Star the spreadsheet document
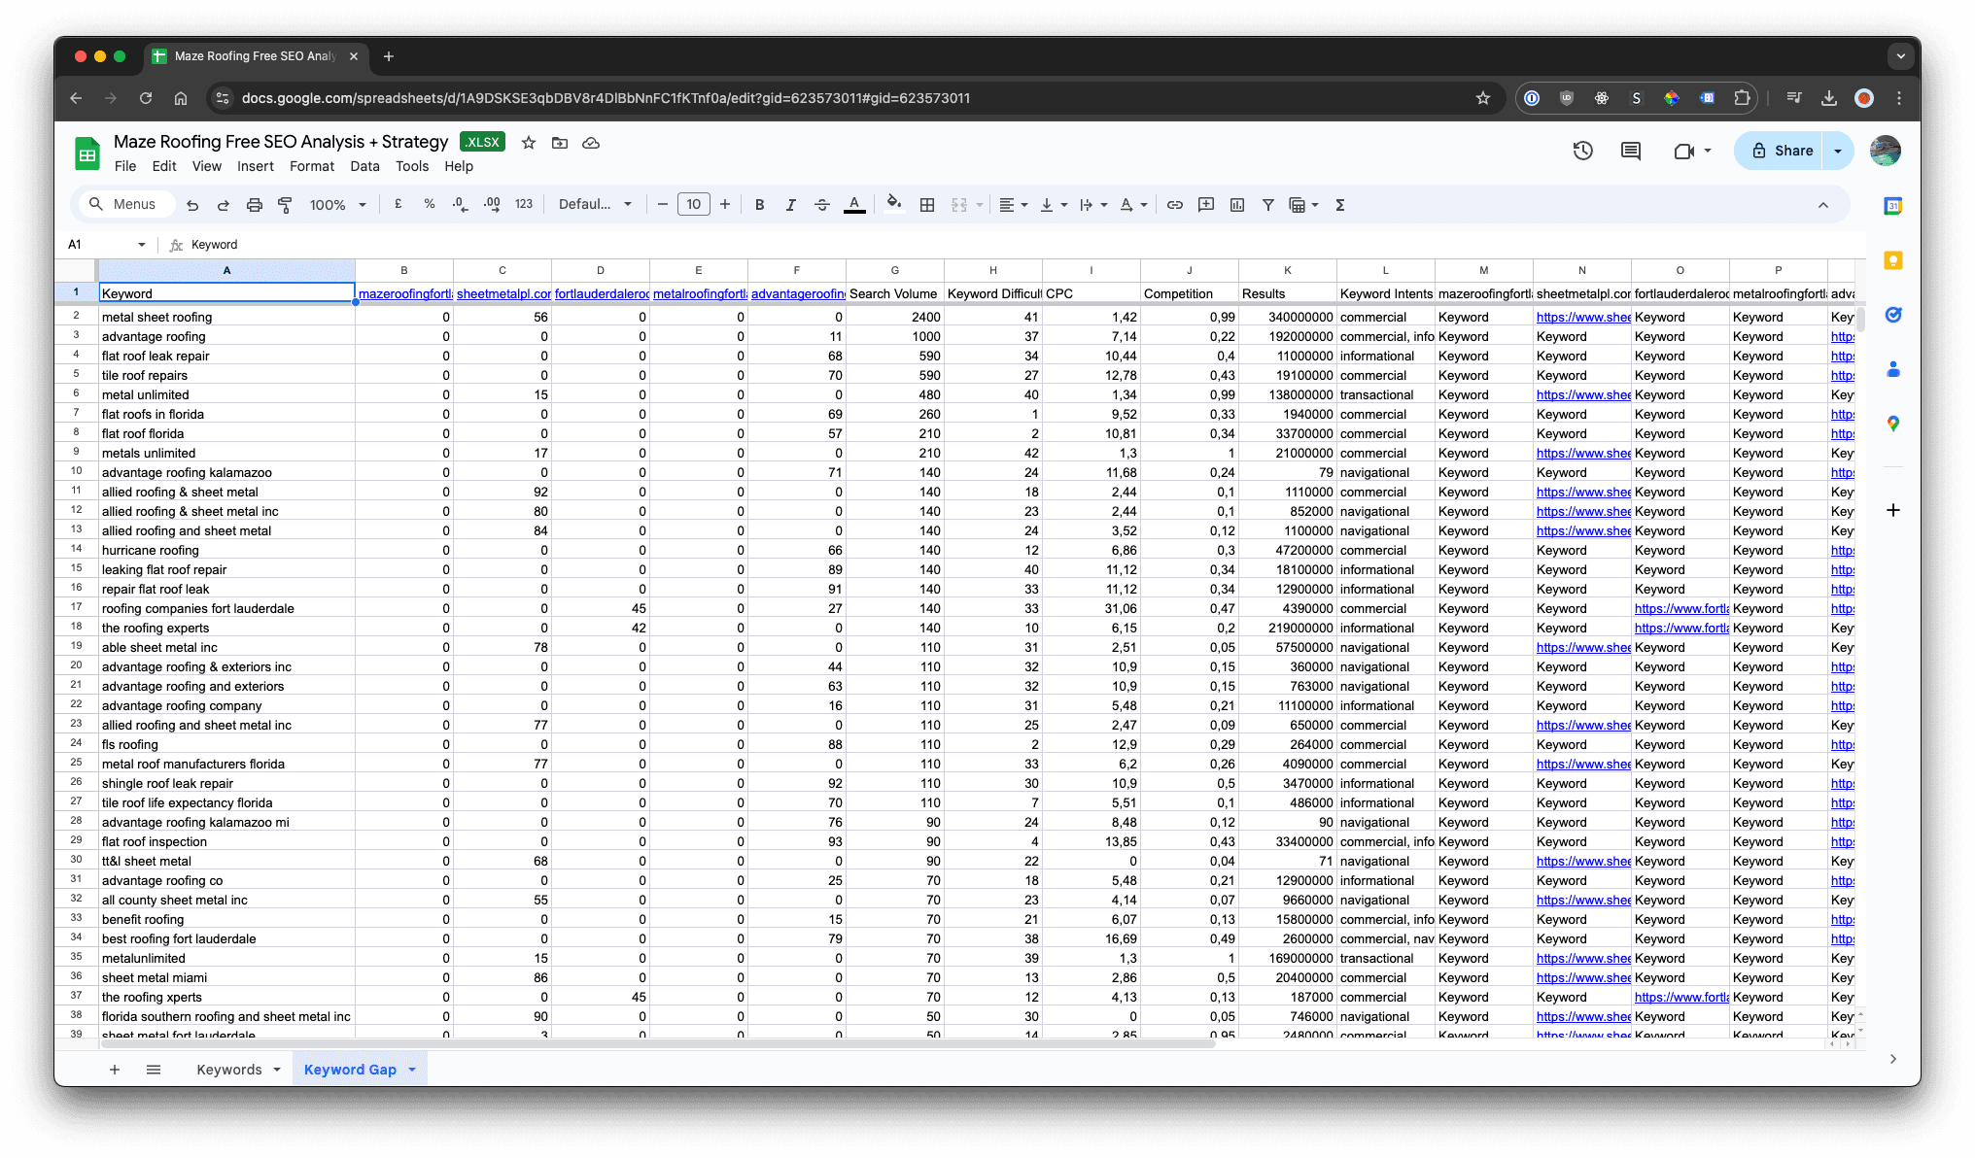 click(528, 143)
